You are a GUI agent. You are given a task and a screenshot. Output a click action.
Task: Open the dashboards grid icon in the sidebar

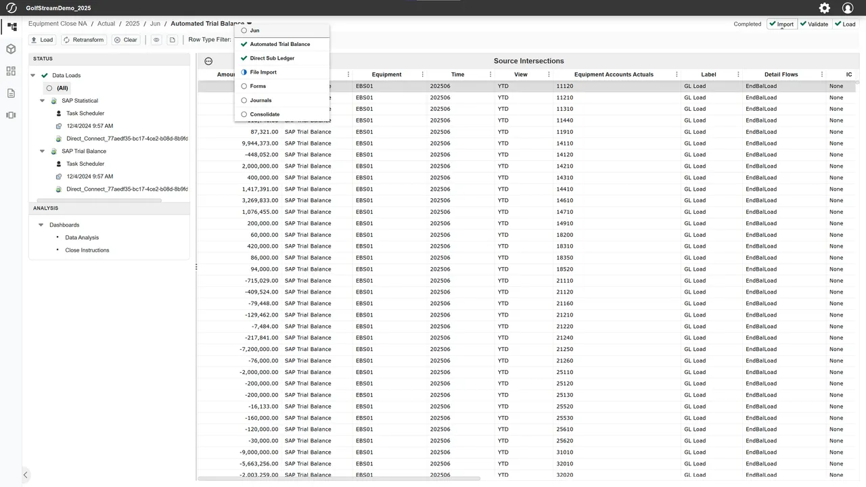pyautogui.click(x=11, y=71)
